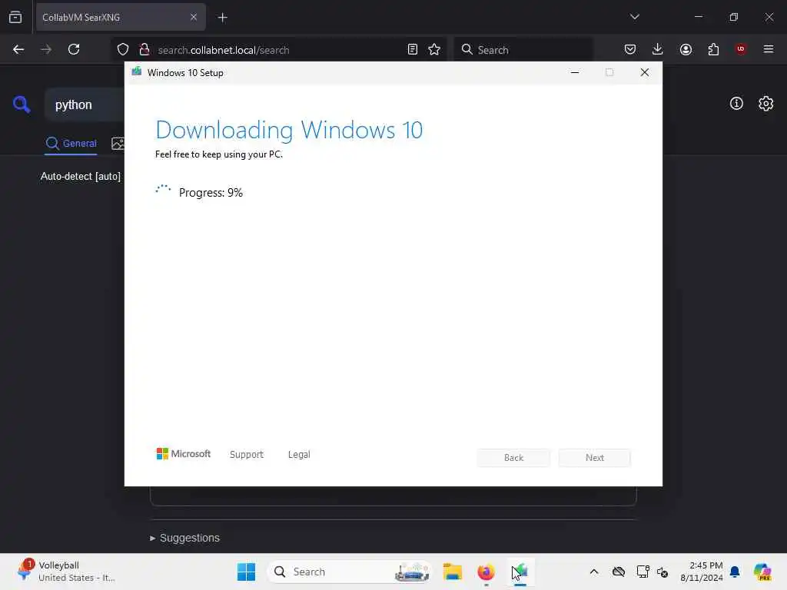The width and height of the screenshot is (787, 590).
Task: Show hidden system tray icons
Action: point(594,572)
